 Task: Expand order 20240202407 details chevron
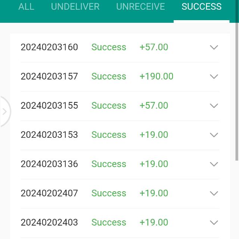click(214, 193)
